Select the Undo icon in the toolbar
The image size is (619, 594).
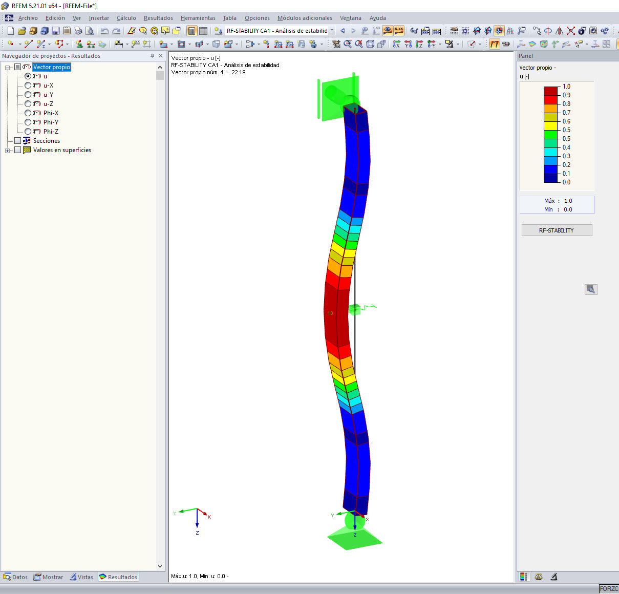(104, 30)
